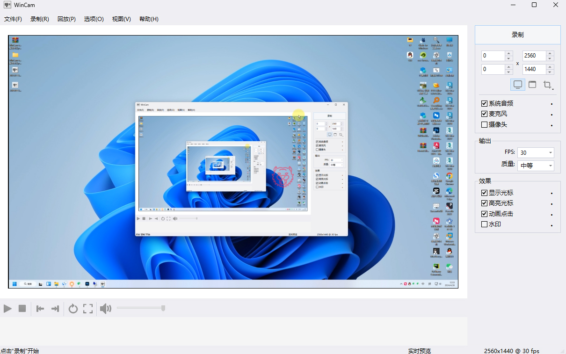Open the 录制(R) menu
The height and width of the screenshot is (354, 566).
coord(40,19)
